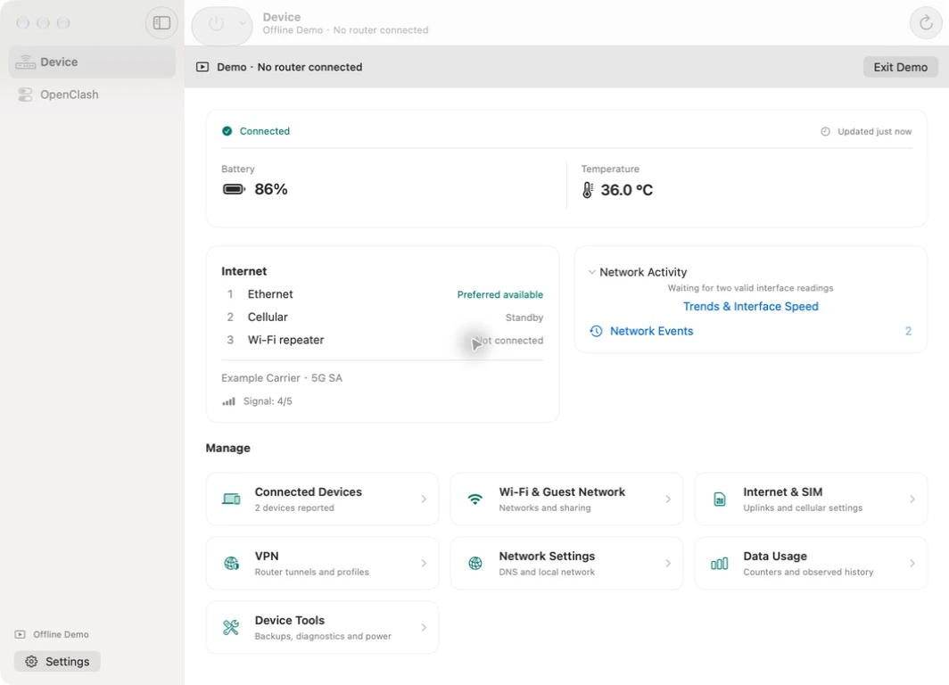Viewport: 949px width, 685px height.
Task: Click the Example Carrier · 5G SA text
Action: [282, 377]
